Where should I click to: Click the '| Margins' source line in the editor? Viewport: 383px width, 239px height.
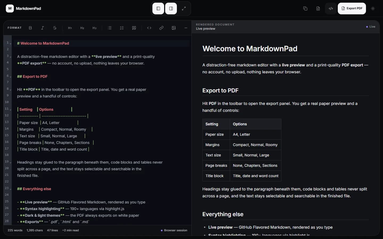tap(102, 129)
